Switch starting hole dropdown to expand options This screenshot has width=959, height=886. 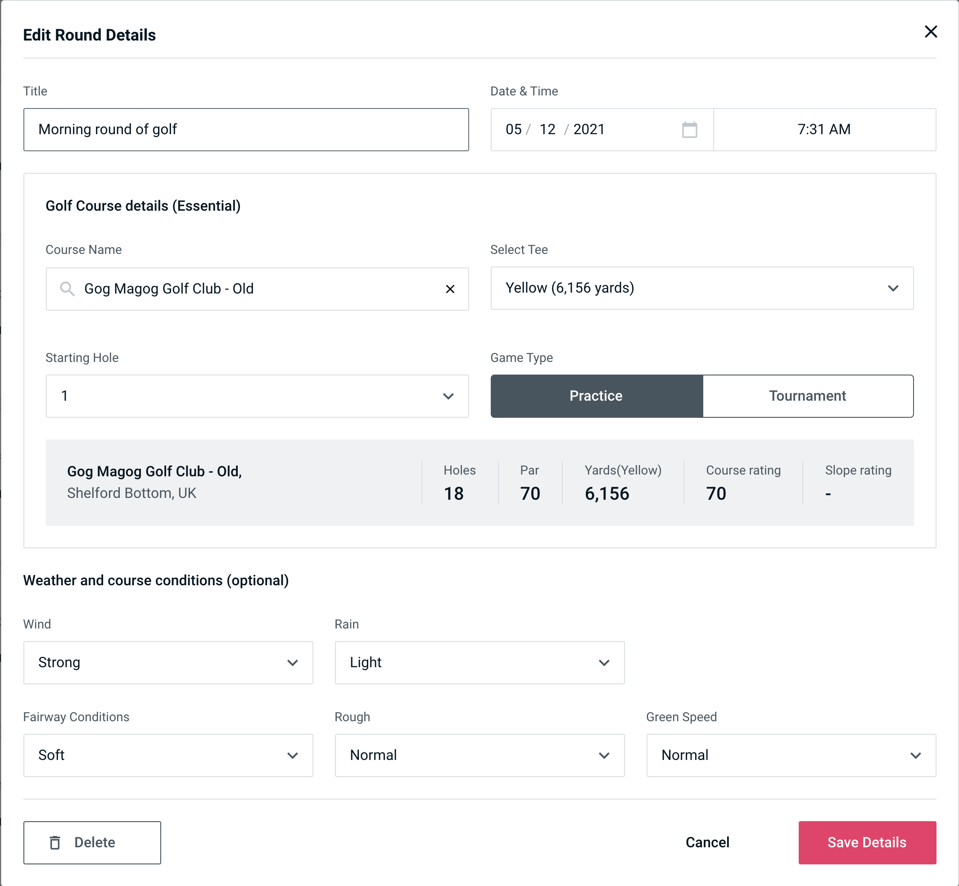tap(257, 396)
